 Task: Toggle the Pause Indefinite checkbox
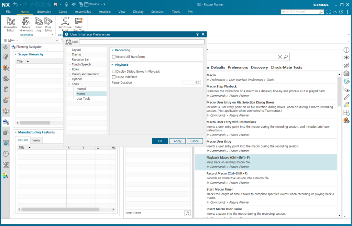click(x=114, y=77)
